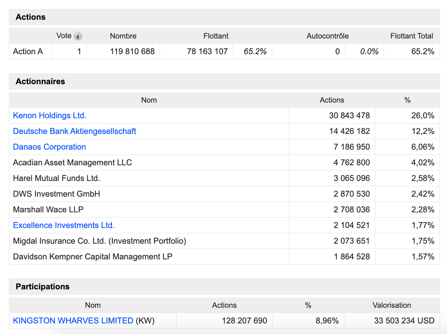447x334 pixels.
Task: Click the float value 78 163 107
Action: tap(207, 51)
